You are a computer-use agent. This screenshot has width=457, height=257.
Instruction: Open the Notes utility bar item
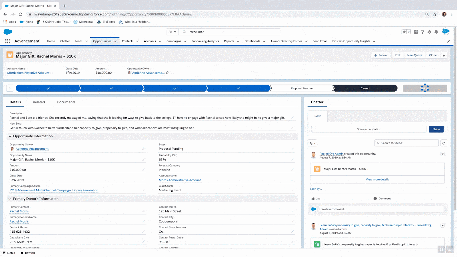pyautogui.click(x=9, y=253)
